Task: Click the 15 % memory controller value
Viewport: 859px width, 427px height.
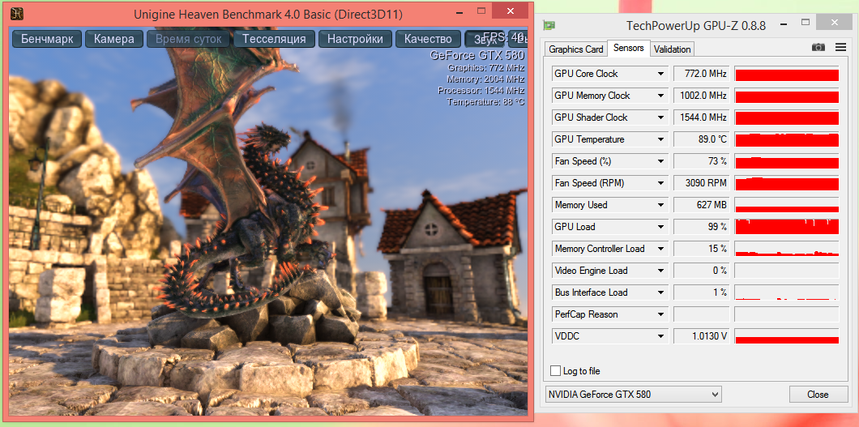Action: (x=702, y=249)
